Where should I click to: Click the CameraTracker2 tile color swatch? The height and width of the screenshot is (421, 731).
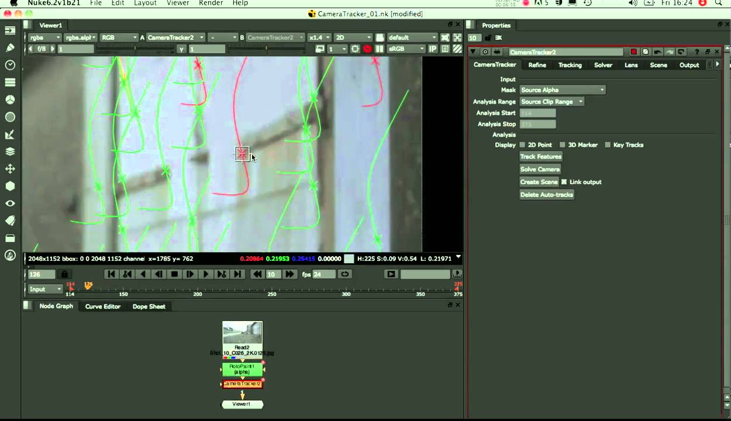point(646,52)
